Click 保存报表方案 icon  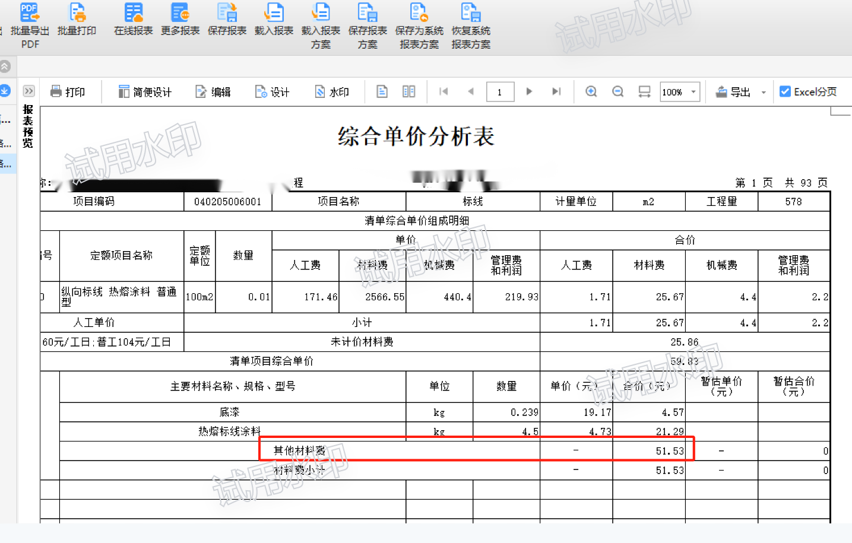pyautogui.click(x=368, y=12)
